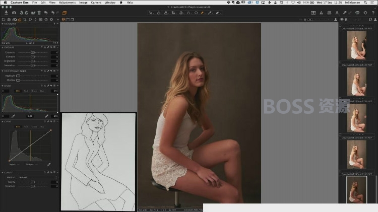Select the Spot removal circle tool
The image size is (378, 212).
pos(196,13)
